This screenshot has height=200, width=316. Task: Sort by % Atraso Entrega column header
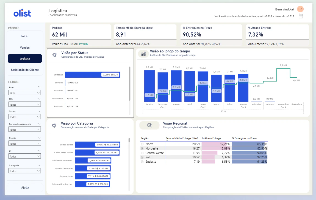(x=211, y=138)
